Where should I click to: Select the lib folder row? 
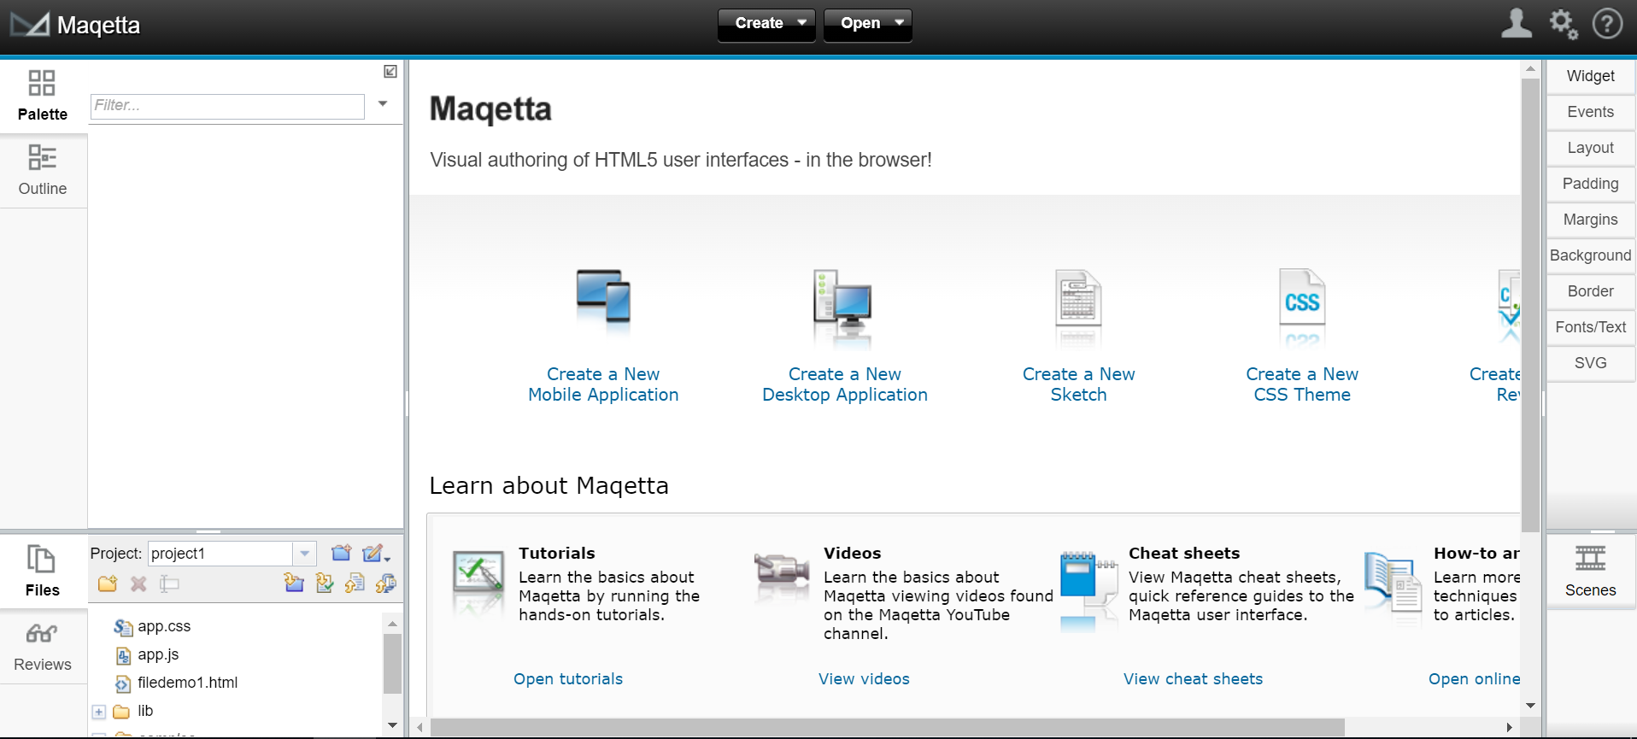(145, 711)
